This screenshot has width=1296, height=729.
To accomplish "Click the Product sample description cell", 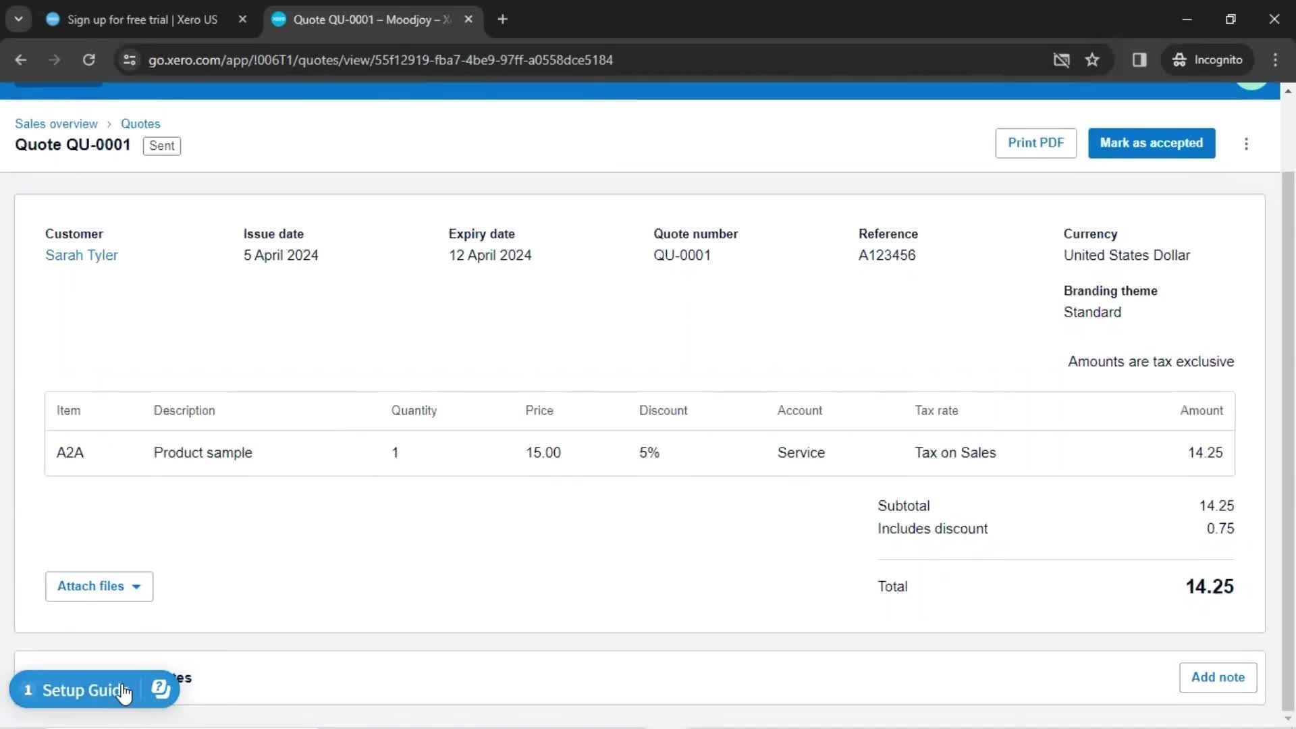I will click(x=202, y=452).
